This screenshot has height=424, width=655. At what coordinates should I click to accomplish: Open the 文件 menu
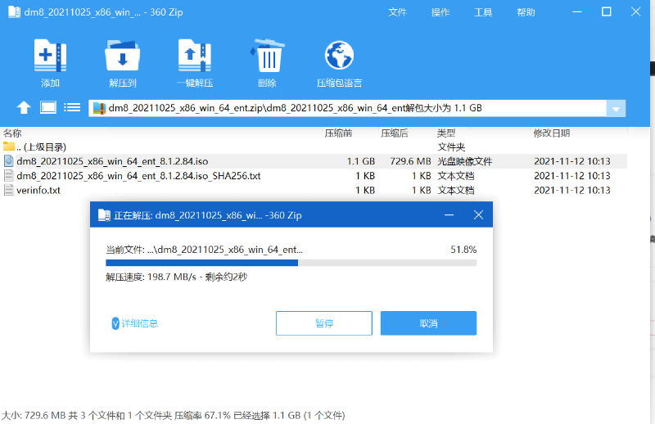click(397, 12)
